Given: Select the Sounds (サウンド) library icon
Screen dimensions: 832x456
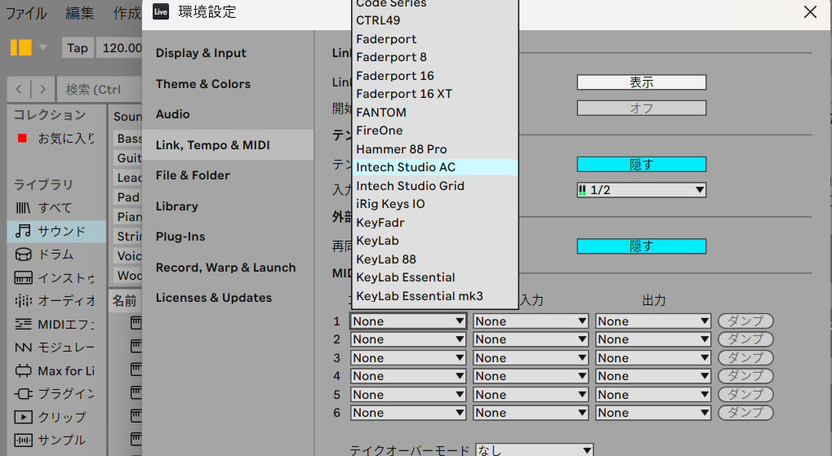Looking at the screenshot, I should coord(23,232).
